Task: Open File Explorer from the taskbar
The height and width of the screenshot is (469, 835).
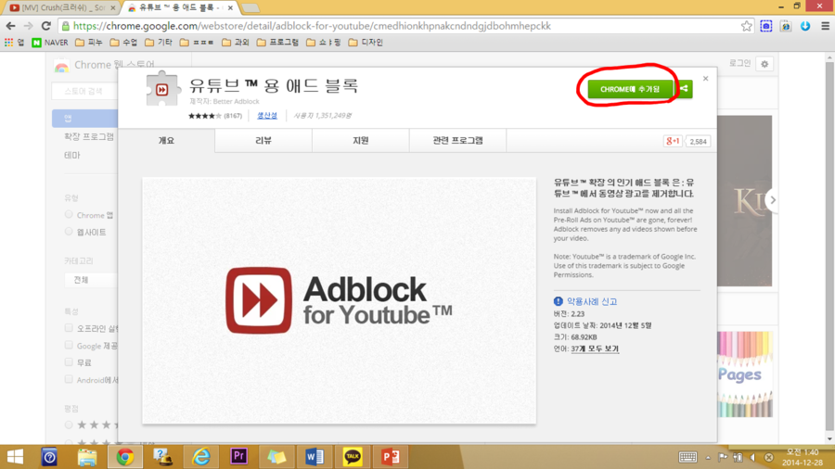Action: point(87,457)
